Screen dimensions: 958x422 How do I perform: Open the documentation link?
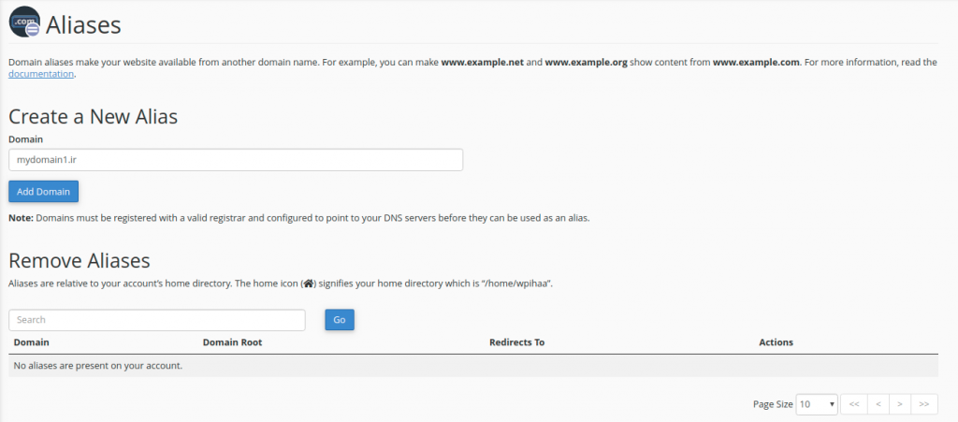[41, 74]
